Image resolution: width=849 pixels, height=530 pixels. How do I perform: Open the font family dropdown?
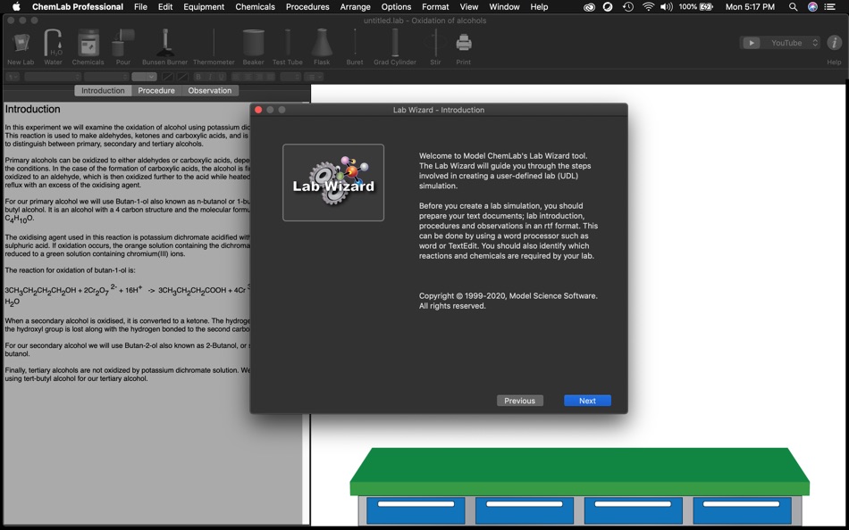pyautogui.click(x=53, y=77)
